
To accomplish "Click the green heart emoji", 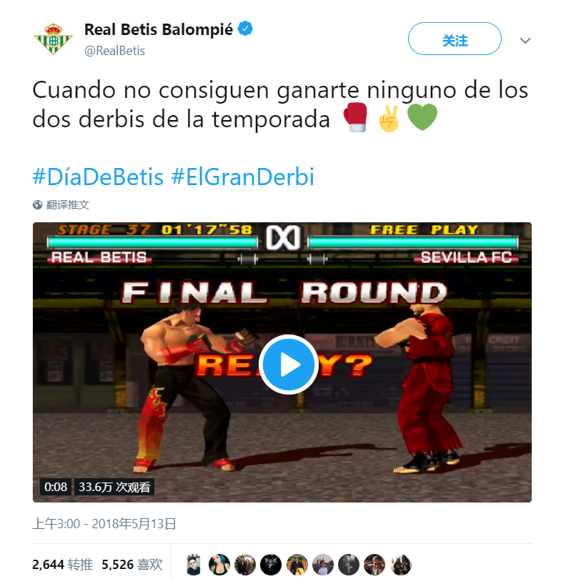I will [422, 117].
